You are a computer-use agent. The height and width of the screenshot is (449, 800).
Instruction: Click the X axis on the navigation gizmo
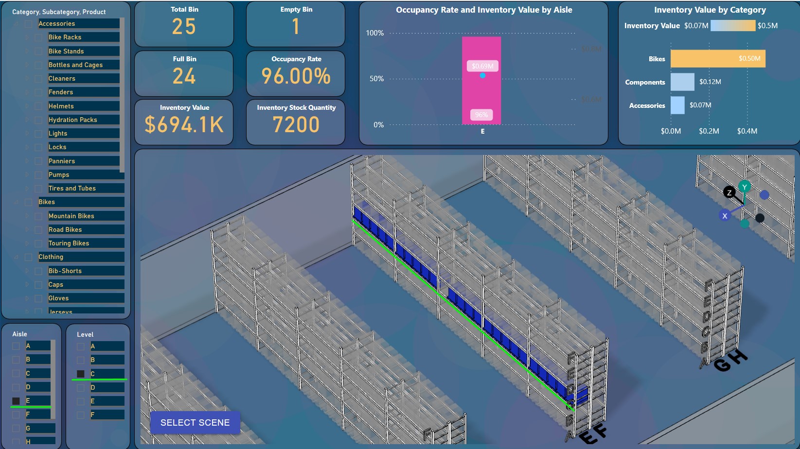725,216
